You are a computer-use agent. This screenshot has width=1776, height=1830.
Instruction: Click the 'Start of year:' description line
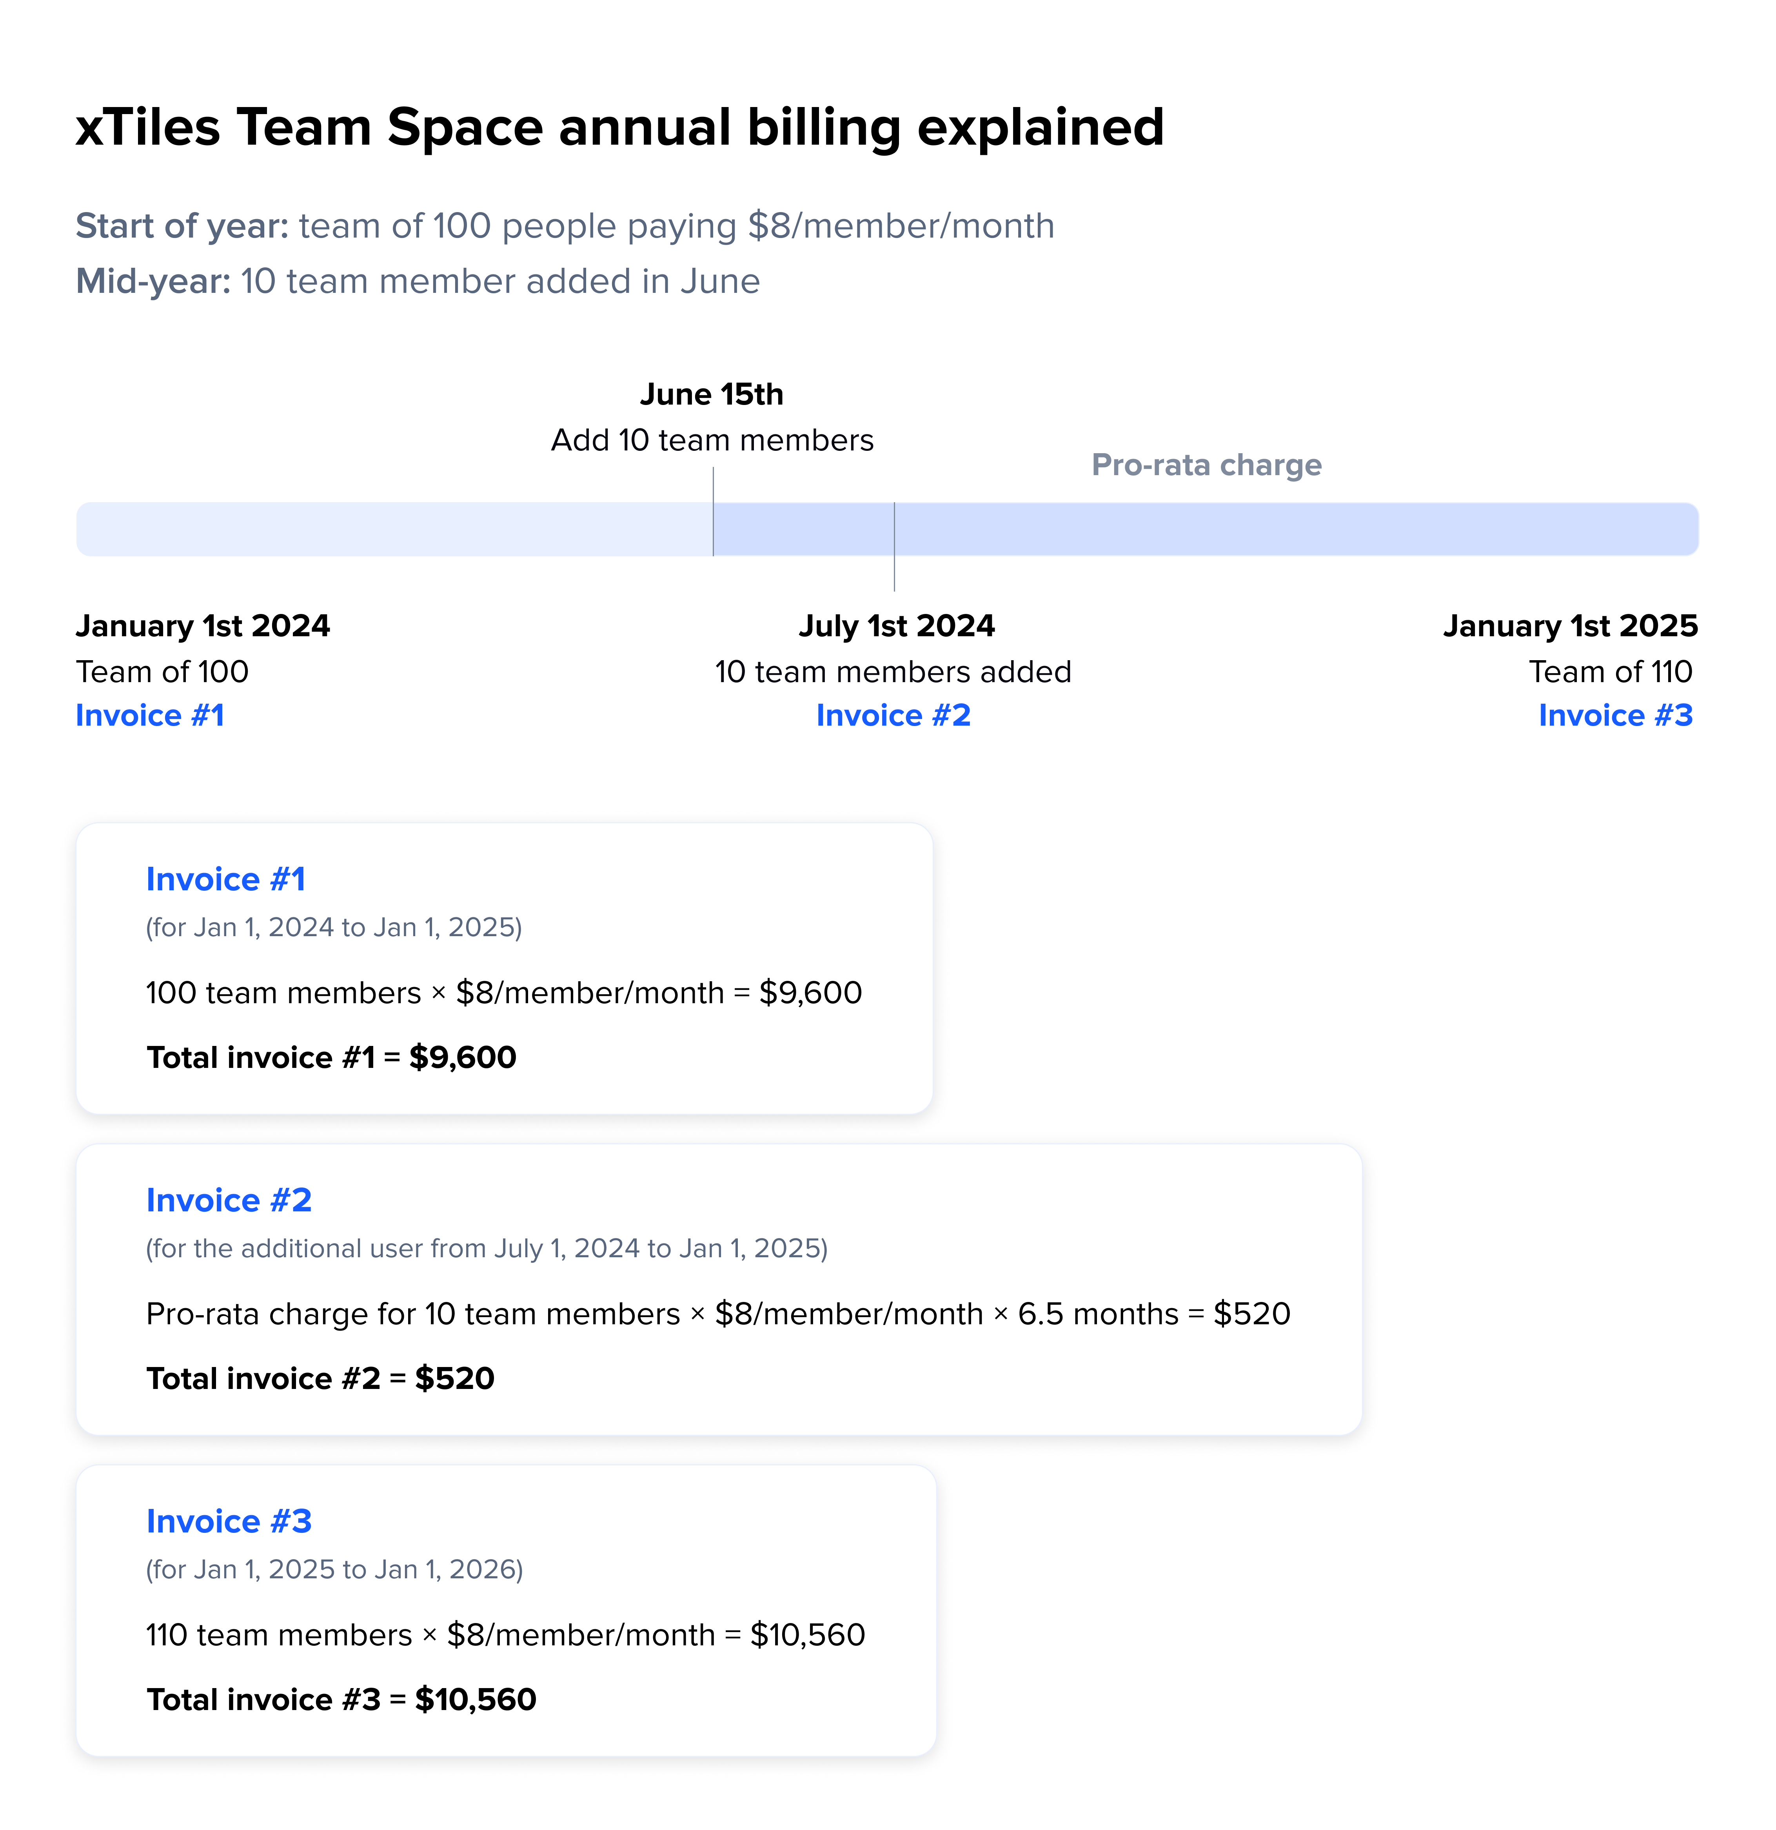[565, 226]
